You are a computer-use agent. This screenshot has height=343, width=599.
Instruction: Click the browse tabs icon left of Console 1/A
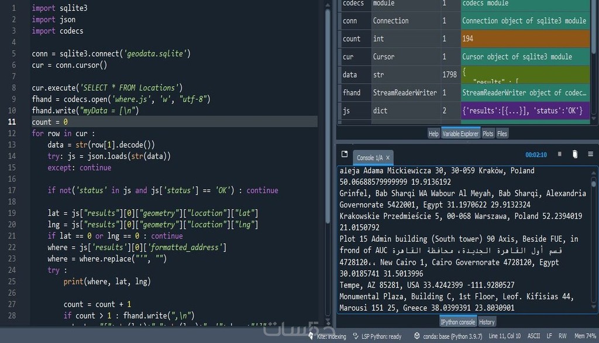(345, 154)
